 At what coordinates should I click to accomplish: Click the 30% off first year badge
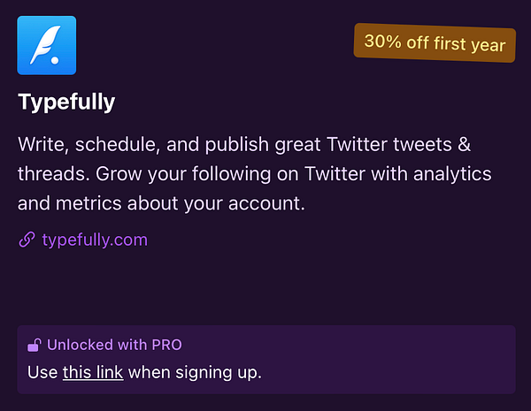(x=435, y=42)
